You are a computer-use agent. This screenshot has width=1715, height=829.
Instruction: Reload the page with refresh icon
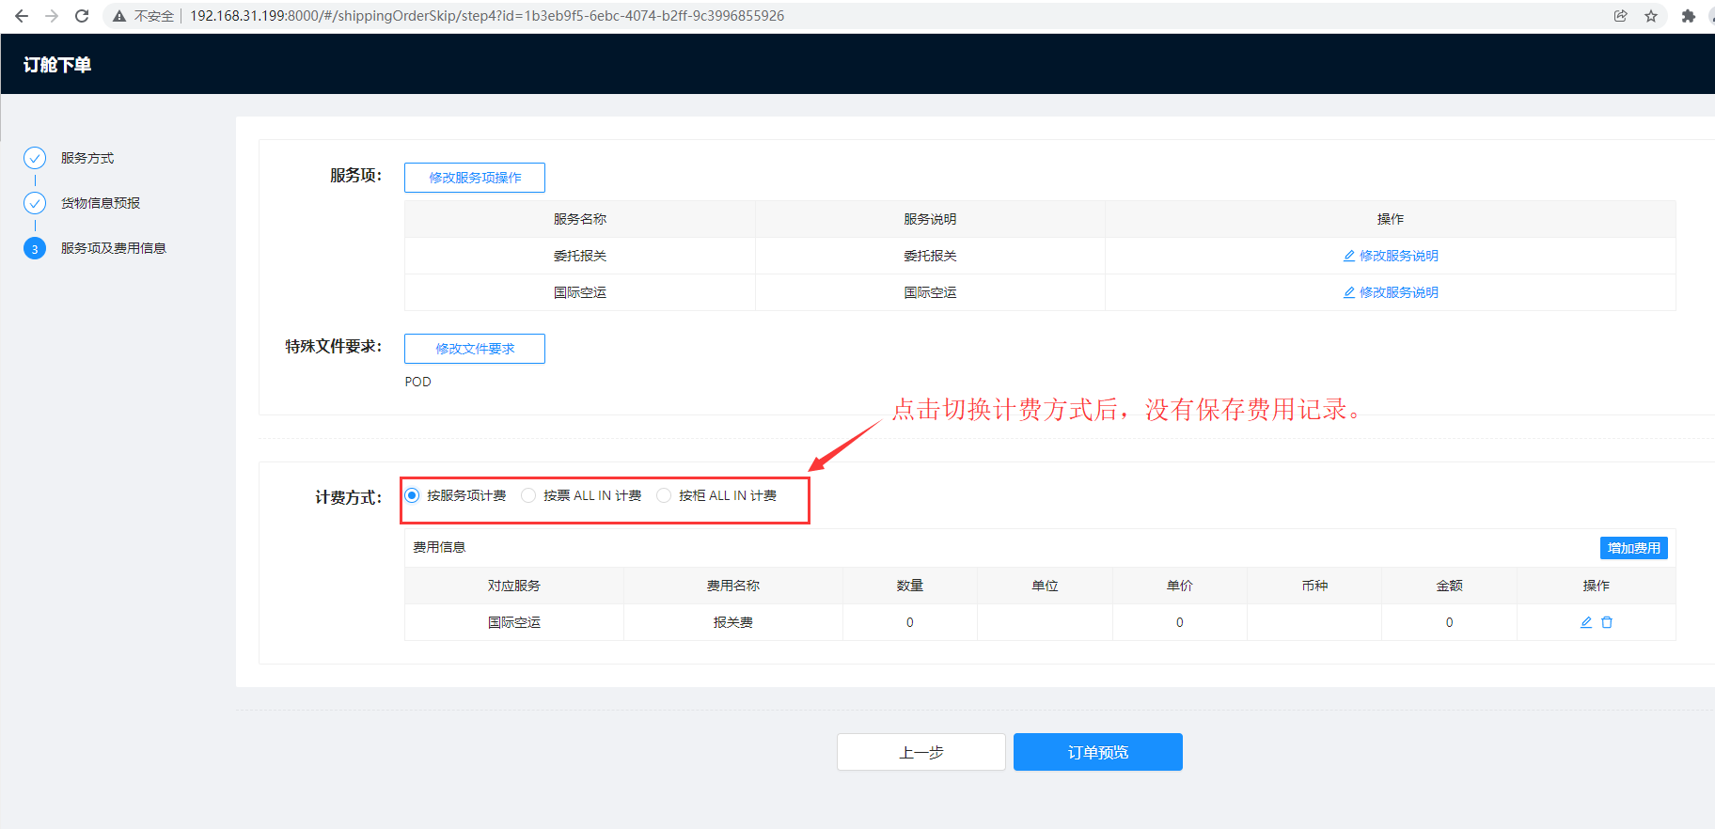click(x=82, y=16)
